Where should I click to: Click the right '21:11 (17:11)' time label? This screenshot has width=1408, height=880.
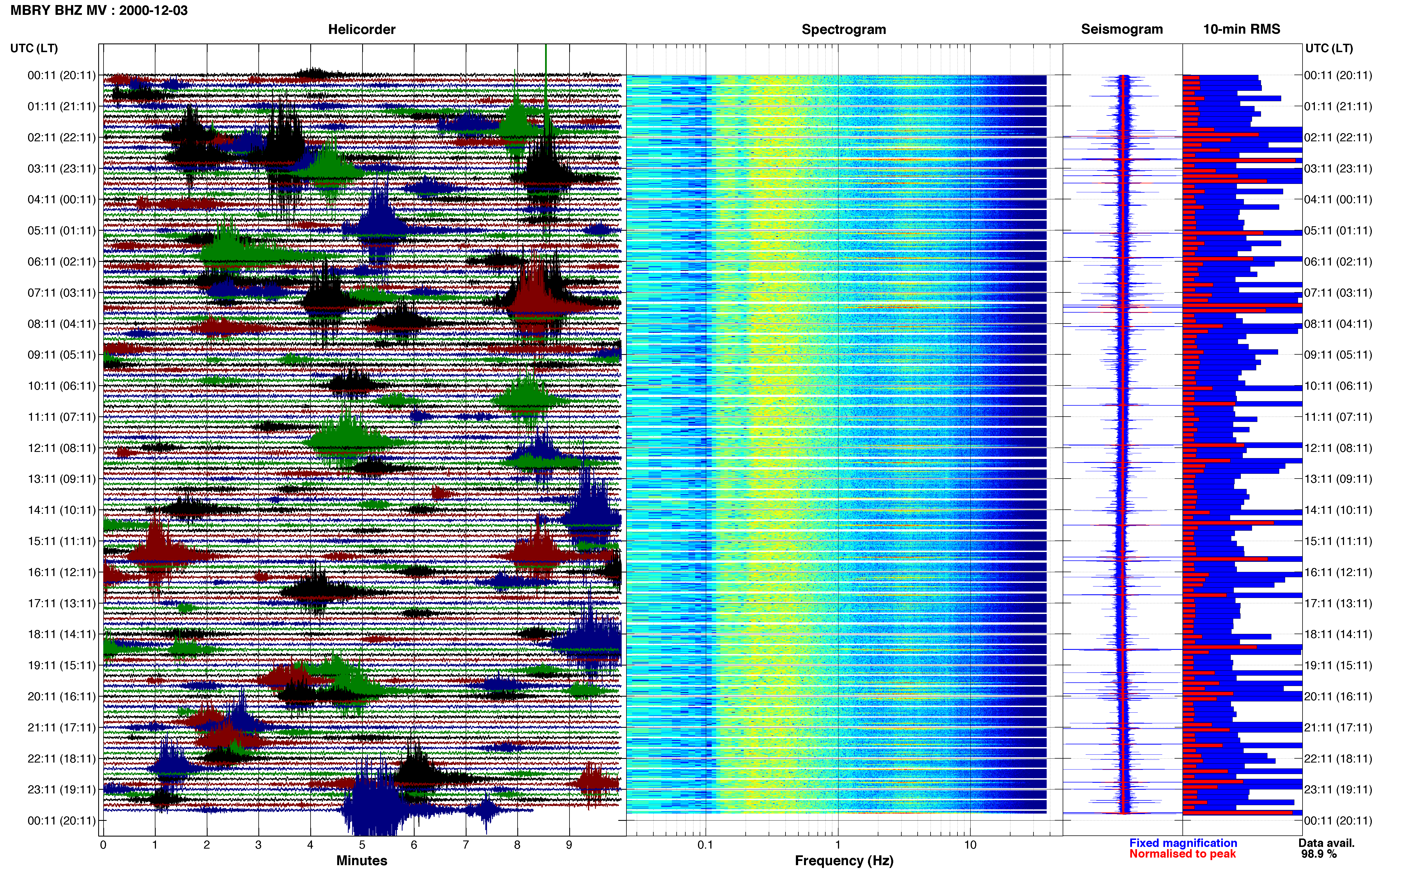point(1338,727)
